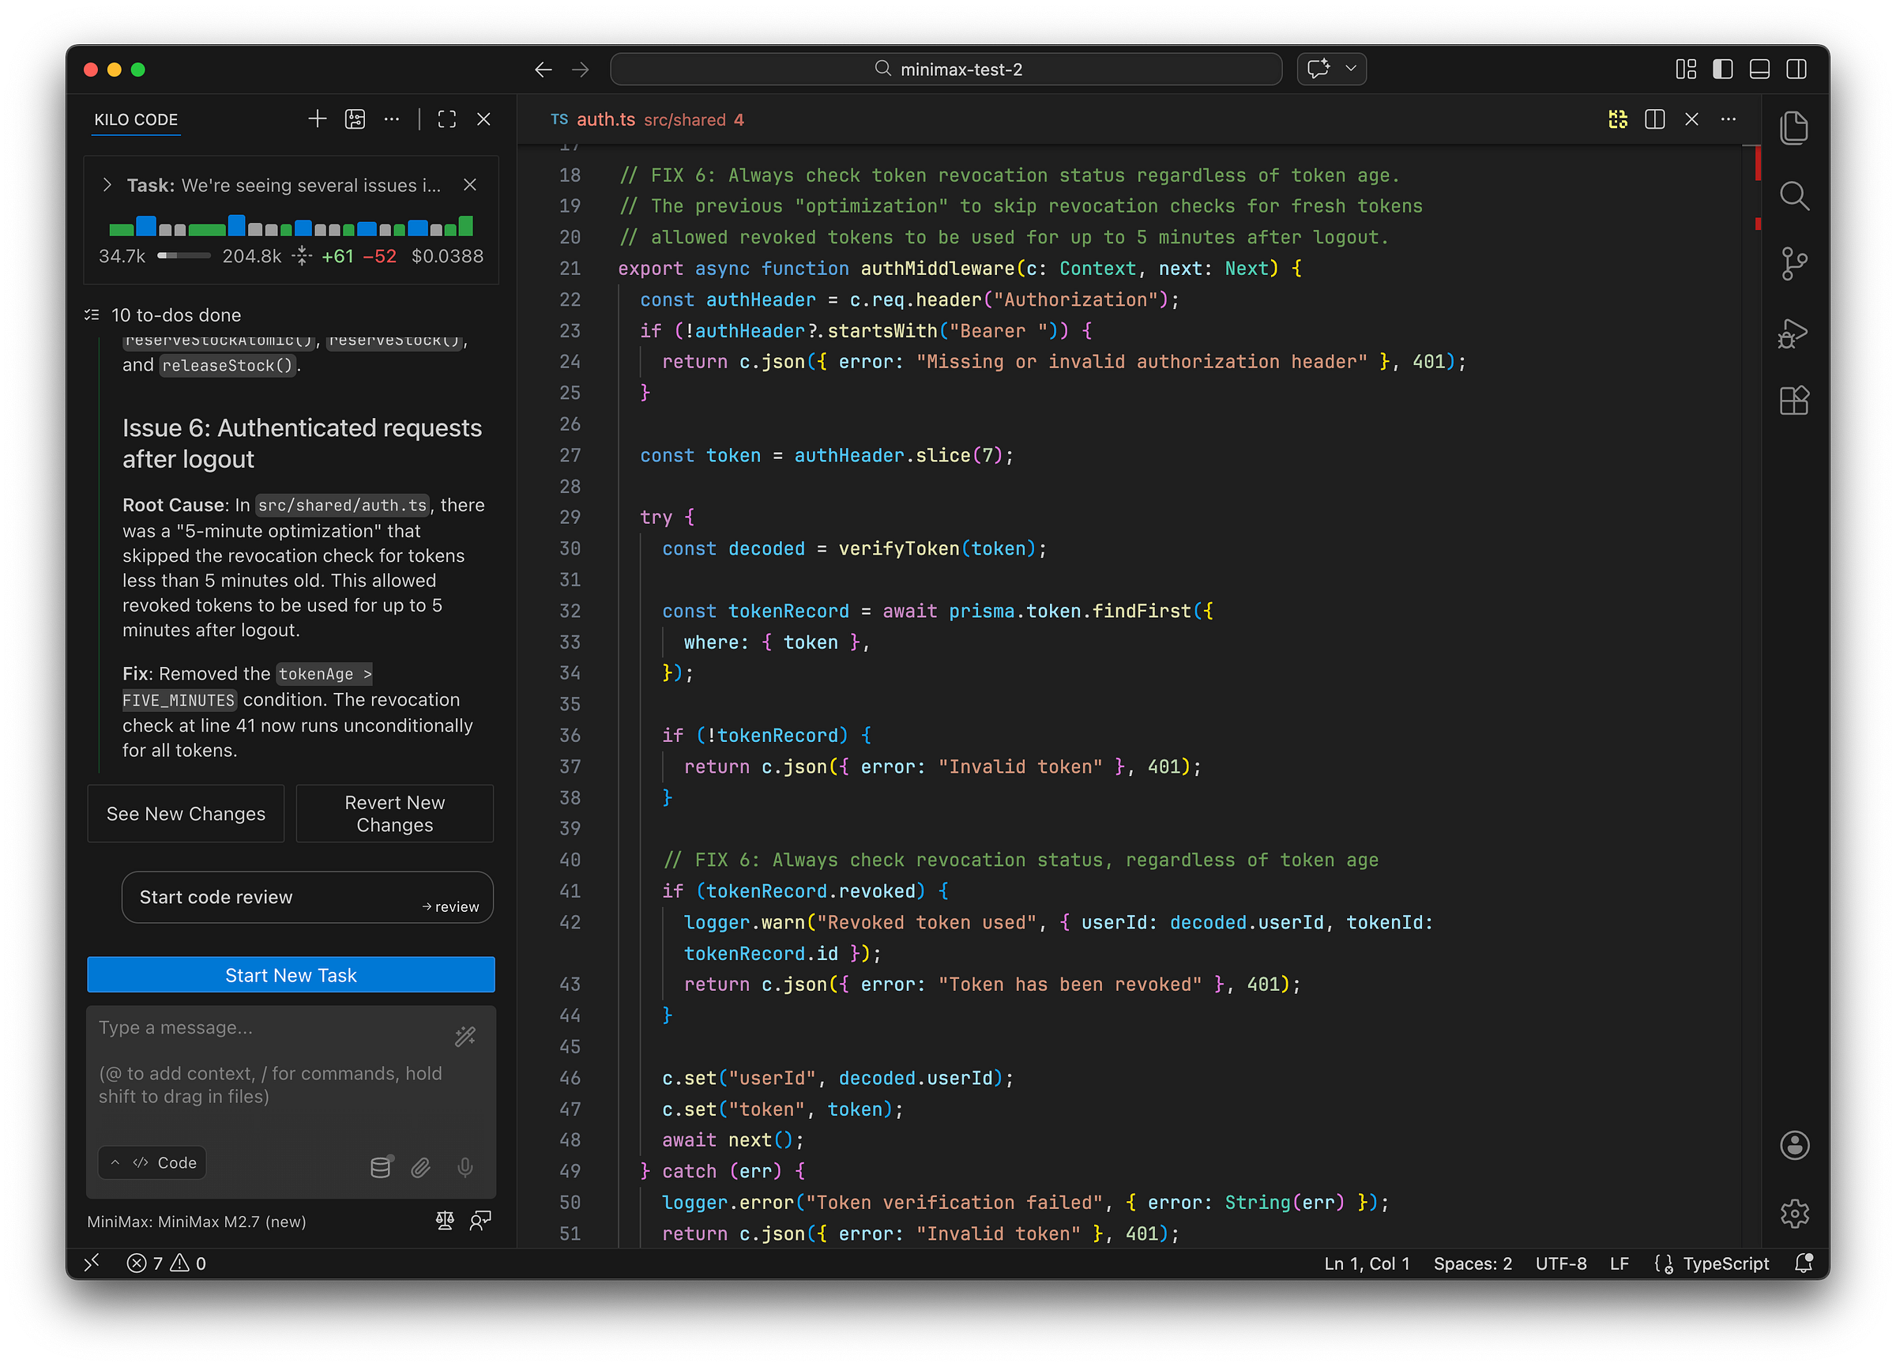
Task: Click plus icon for new Kilo task
Action: (317, 119)
